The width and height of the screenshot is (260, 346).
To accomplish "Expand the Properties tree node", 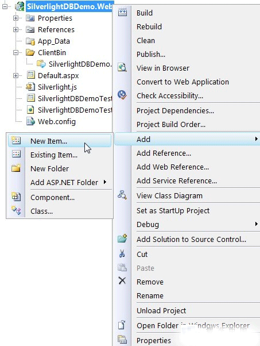I will 15,18.
